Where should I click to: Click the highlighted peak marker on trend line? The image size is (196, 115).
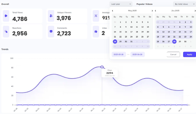click(102, 67)
